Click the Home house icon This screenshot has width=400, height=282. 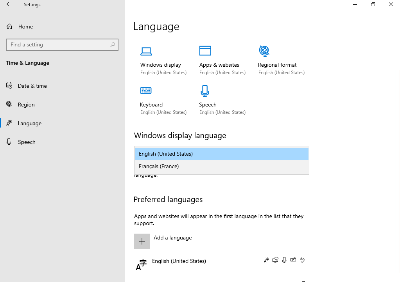[x=9, y=27]
